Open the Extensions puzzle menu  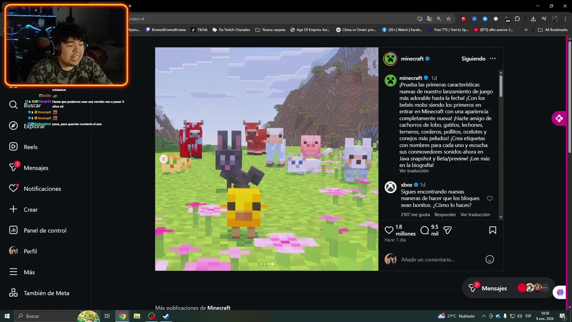[x=517, y=19]
